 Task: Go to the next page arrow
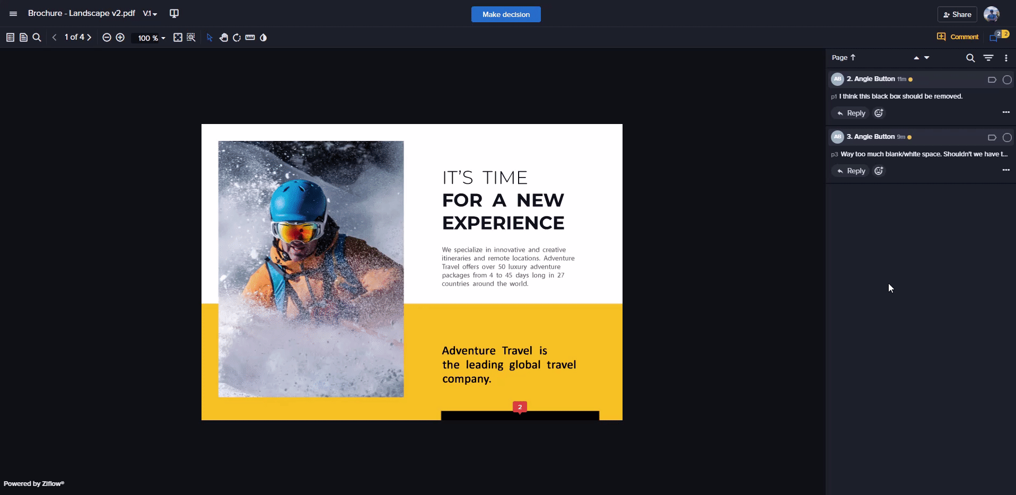tap(89, 38)
